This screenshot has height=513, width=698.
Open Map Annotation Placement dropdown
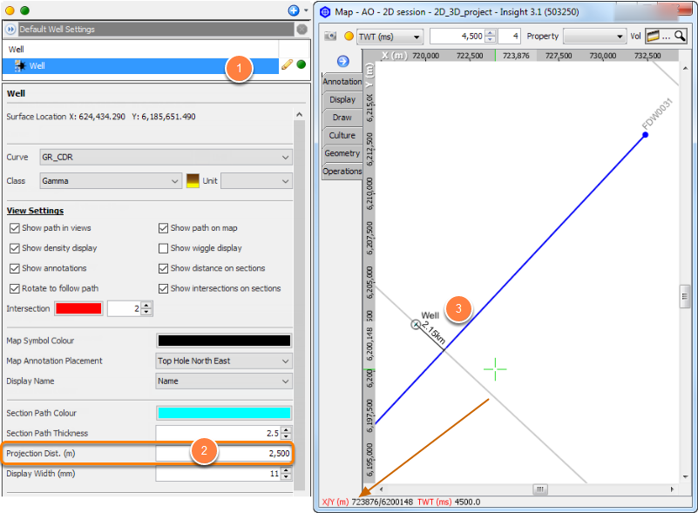tap(224, 361)
